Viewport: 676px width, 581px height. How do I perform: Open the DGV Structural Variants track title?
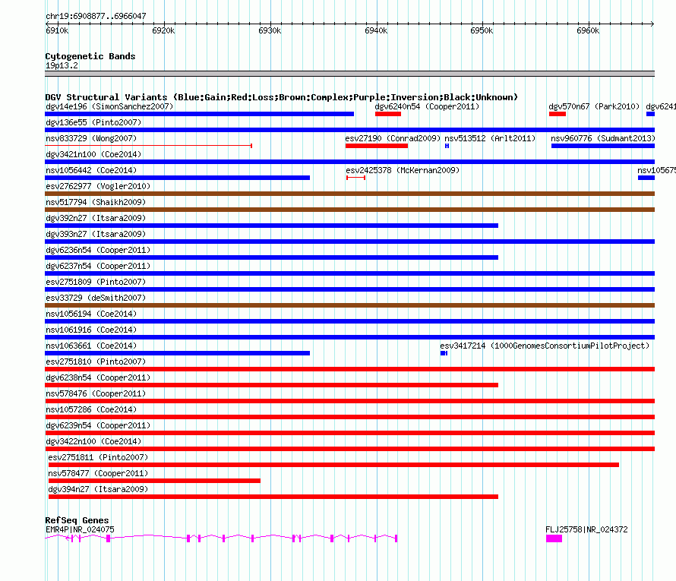pyautogui.click(x=282, y=97)
